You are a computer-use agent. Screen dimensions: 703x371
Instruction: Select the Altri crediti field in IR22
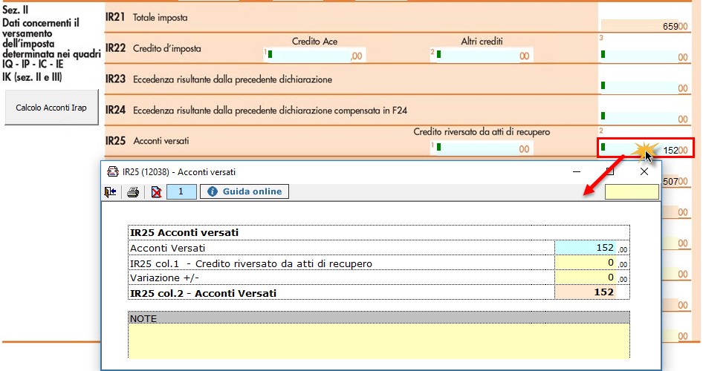(482, 55)
